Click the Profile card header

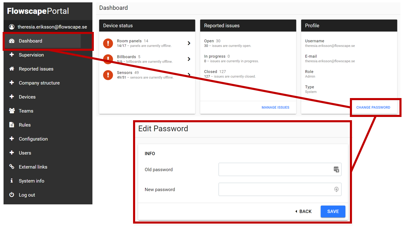tap(349, 26)
